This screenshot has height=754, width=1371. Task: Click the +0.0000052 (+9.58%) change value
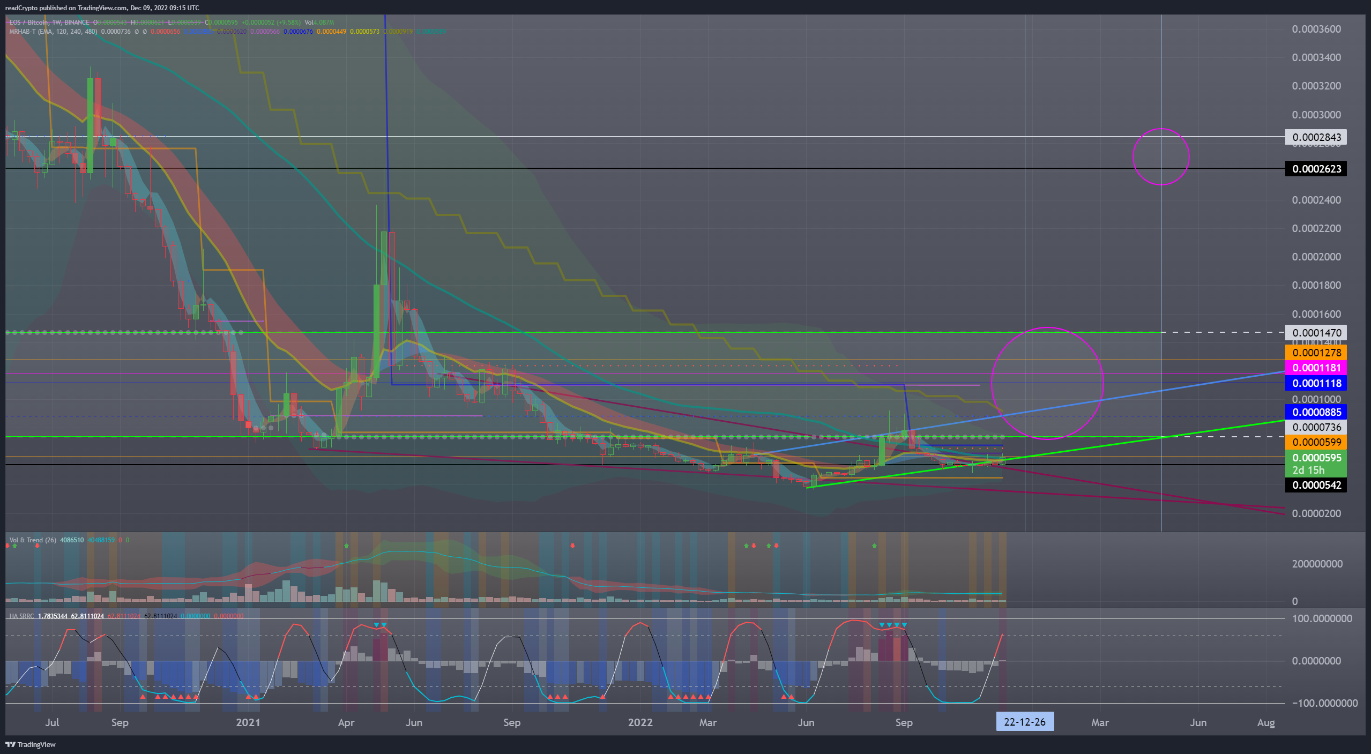[x=271, y=23]
